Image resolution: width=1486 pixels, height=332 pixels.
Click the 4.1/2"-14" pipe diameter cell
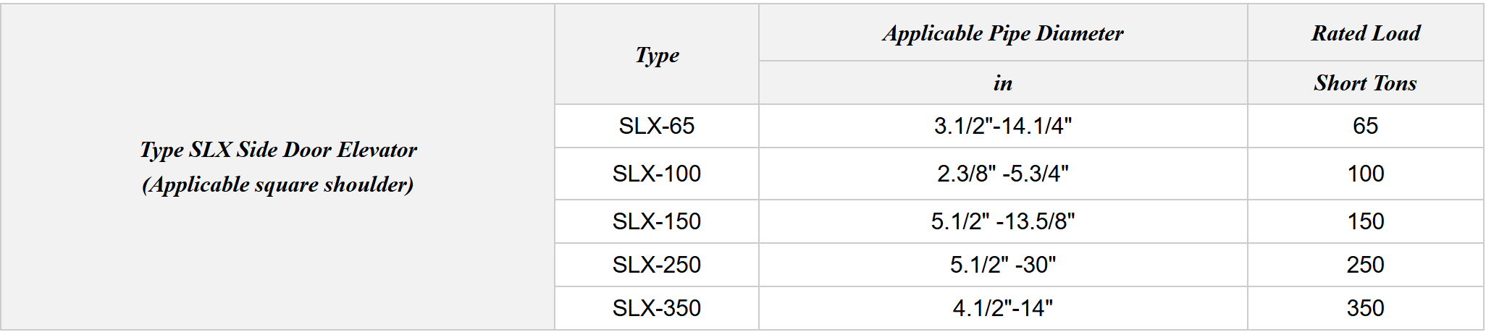click(x=1002, y=308)
